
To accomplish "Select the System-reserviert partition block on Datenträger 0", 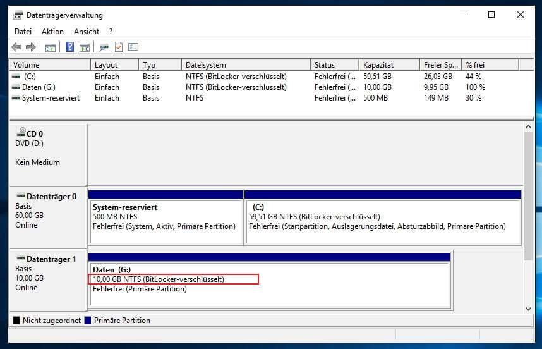I will pos(166,217).
